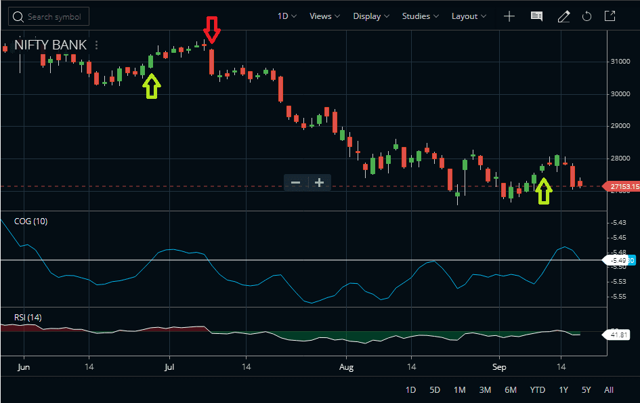Open the 1D interval dropdown
This screenshot has height=403, width=640.
click(287, 16)
